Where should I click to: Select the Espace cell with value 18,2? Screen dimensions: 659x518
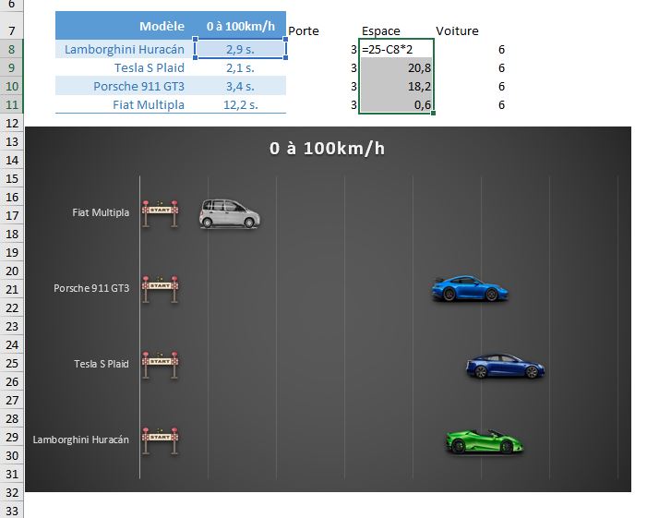(396, 86)
